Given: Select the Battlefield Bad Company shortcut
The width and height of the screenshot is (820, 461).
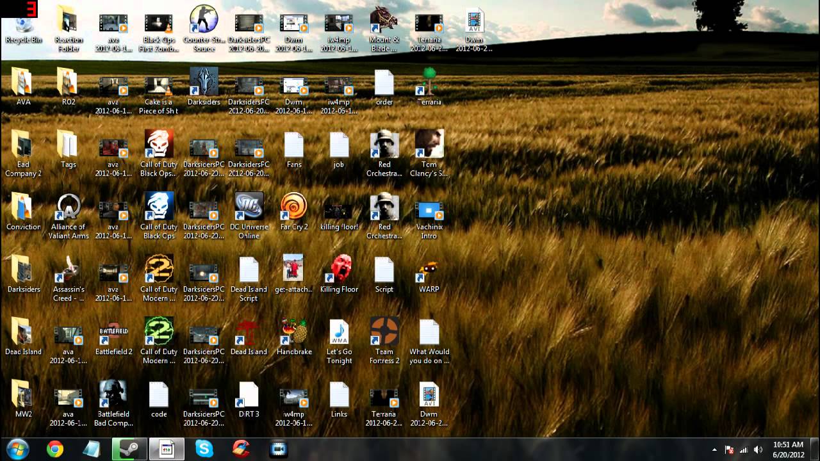Looking at the screenshot, I should [x=113, y=404].
